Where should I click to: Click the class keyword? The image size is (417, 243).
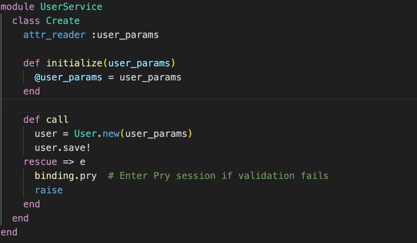point(26,21)
